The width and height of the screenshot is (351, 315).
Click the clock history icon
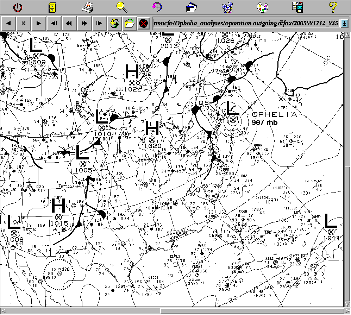tap(157, 7)
